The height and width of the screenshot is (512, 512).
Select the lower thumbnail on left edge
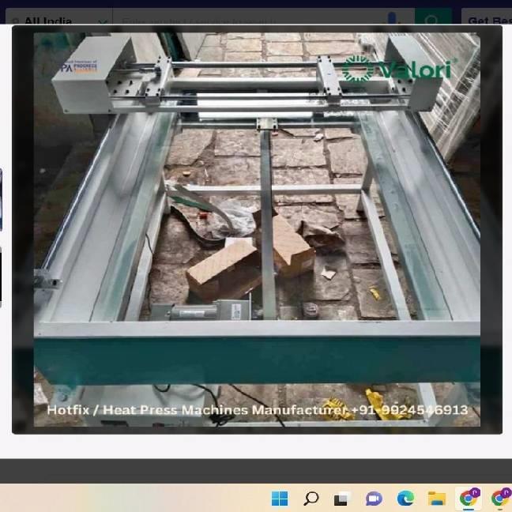[x=1, y=277]
